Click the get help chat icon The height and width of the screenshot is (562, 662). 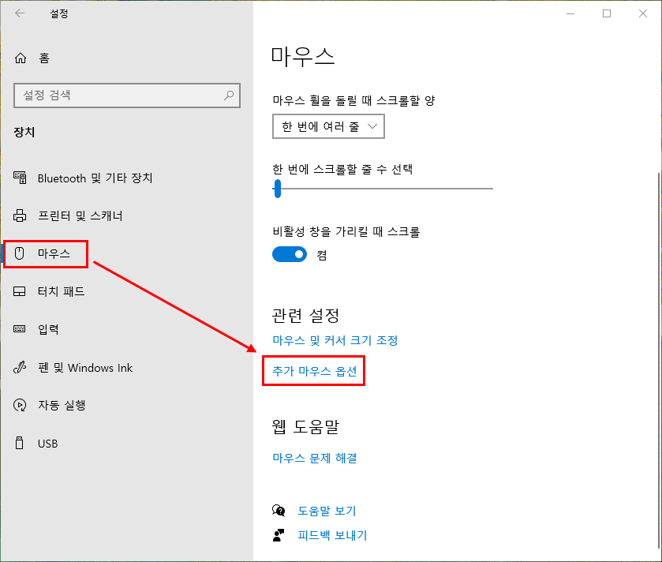[279, 511]
